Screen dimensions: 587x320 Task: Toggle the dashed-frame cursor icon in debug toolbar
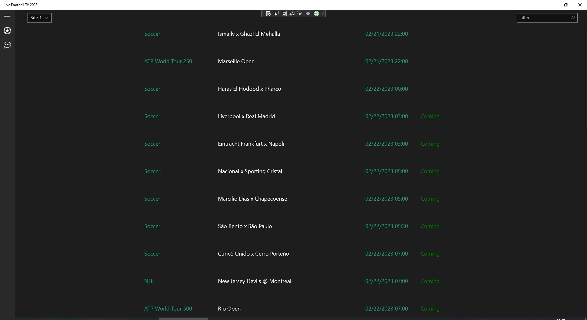[300, 13]
